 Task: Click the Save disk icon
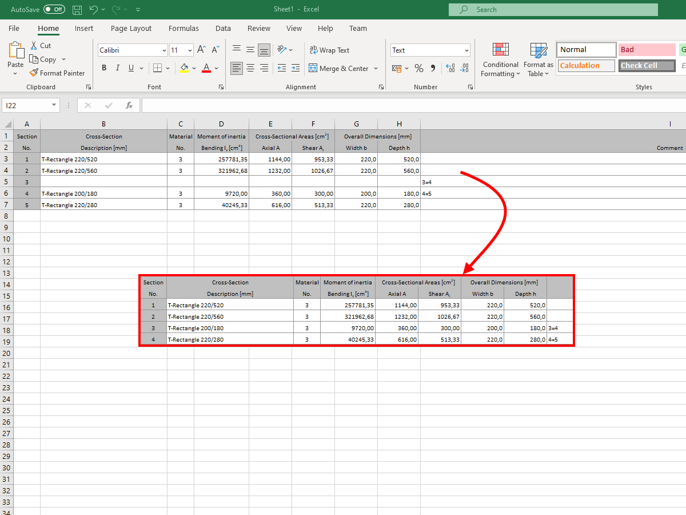coord(77,10)
